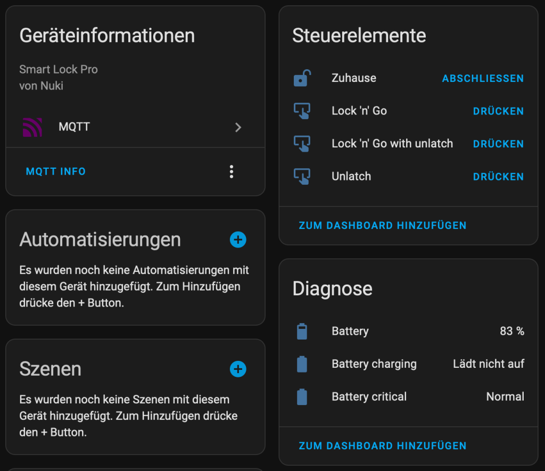Select the Lock 'n' Go press icon
Image resolution: width=545 pixels, height=471 pixels.
point(302,111)
